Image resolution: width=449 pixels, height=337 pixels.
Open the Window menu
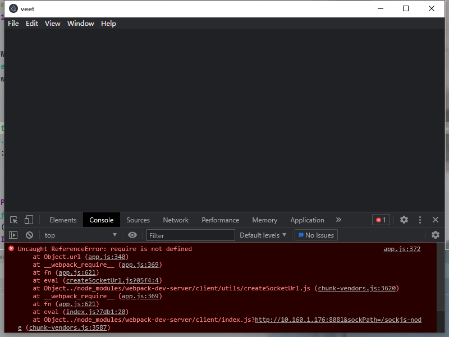tap(80, 24)
